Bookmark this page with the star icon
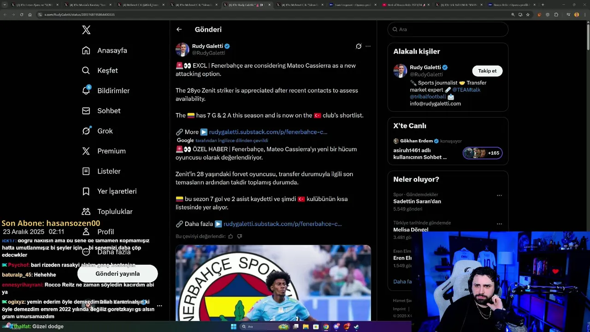Image resolution: width=590 pixels, height=332 pixels. 528,15
